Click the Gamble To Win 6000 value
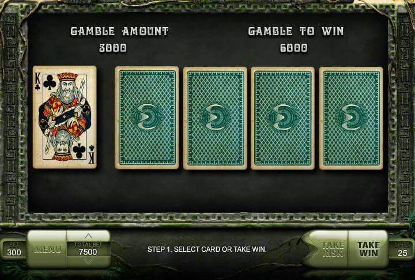The width and height of the screenshot is (415, 280). (x=294, y=48)
